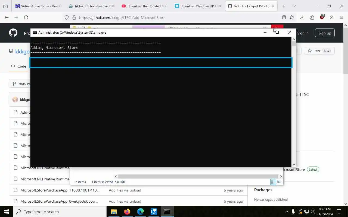This screenshot has height=217, width=348.
Task: Open Firefox View button
Action: [5, 6]
